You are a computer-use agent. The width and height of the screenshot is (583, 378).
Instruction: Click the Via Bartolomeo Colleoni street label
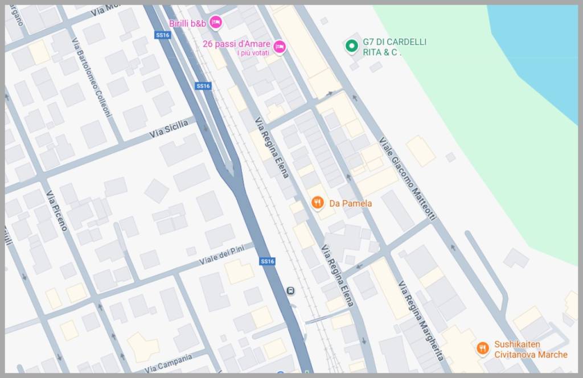(92, 77)
